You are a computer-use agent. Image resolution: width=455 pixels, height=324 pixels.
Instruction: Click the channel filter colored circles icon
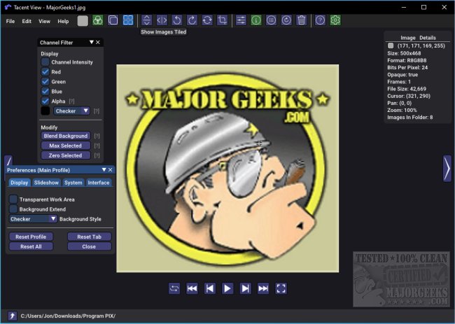(98, 21)
